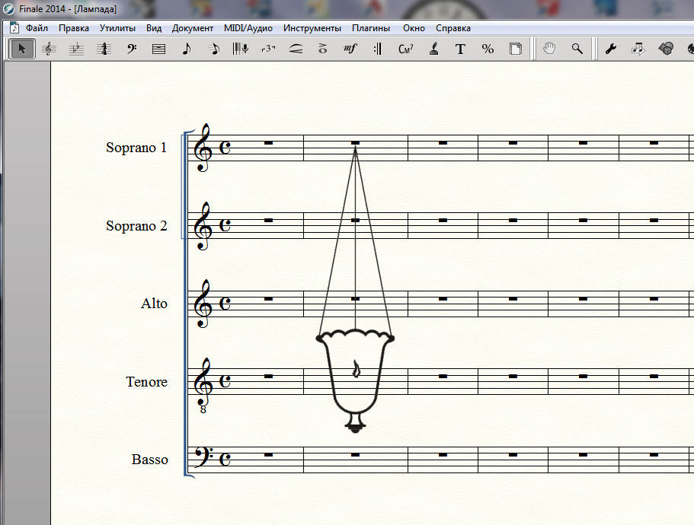Open the Справка menu
The image size is (694, 525).
click(453, 28)
